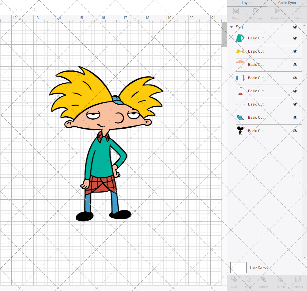Screen dimensions: 307x291
Task: Select the green sweater layer thumbnail
Action: (240, 38)
